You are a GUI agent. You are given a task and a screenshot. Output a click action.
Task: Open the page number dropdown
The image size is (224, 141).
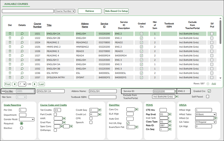22,84
